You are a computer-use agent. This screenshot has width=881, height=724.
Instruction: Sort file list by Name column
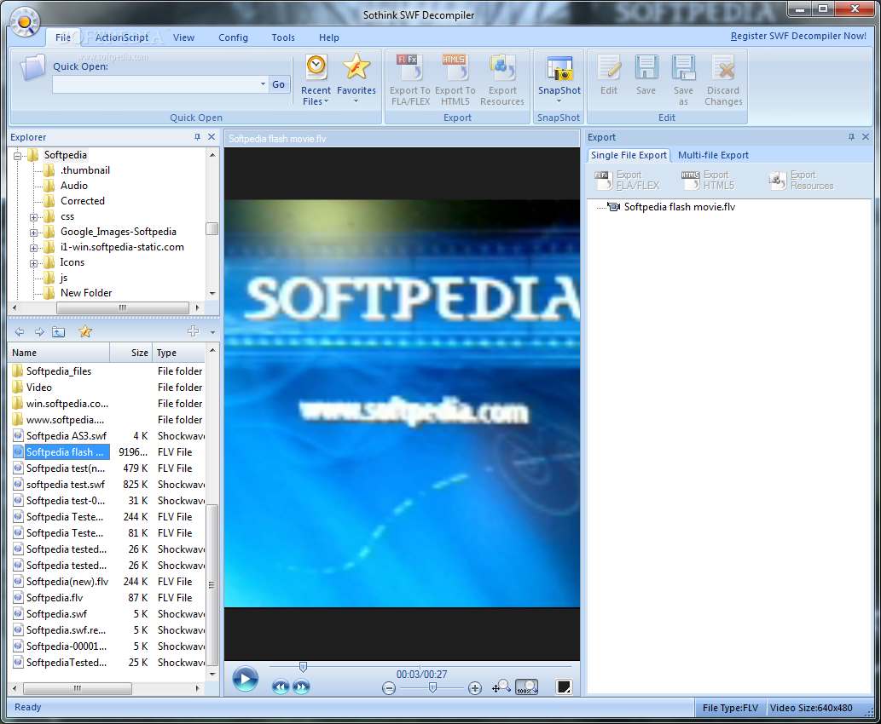click(59, 353)
